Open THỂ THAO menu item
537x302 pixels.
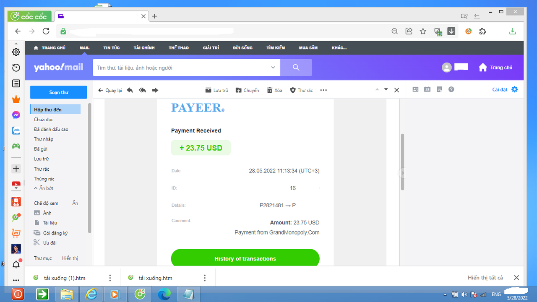point(179,48)
